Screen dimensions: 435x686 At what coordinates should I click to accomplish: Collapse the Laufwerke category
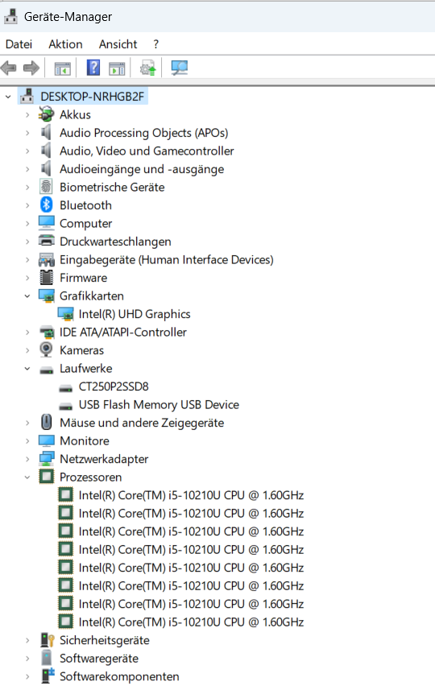27,369
